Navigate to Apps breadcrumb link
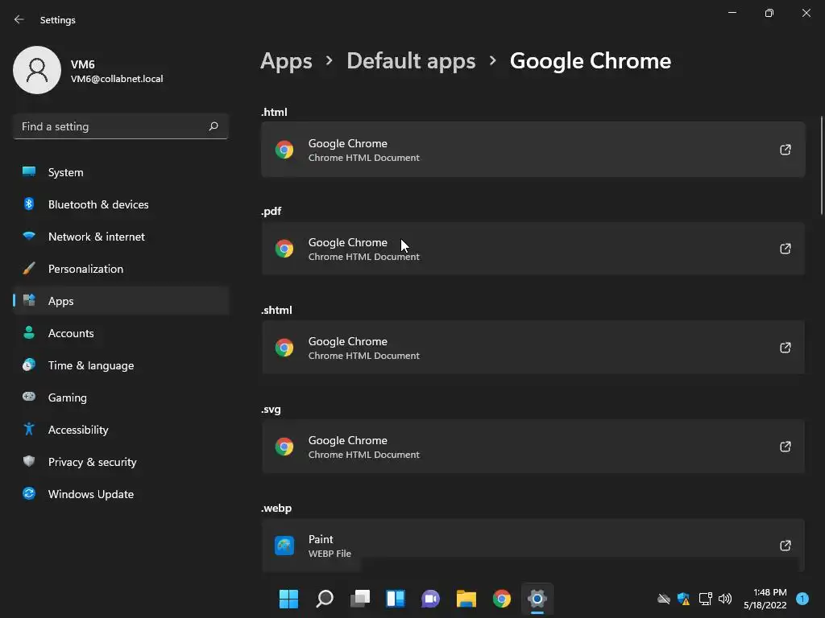825x618 pixels. [x=286, y=61]
